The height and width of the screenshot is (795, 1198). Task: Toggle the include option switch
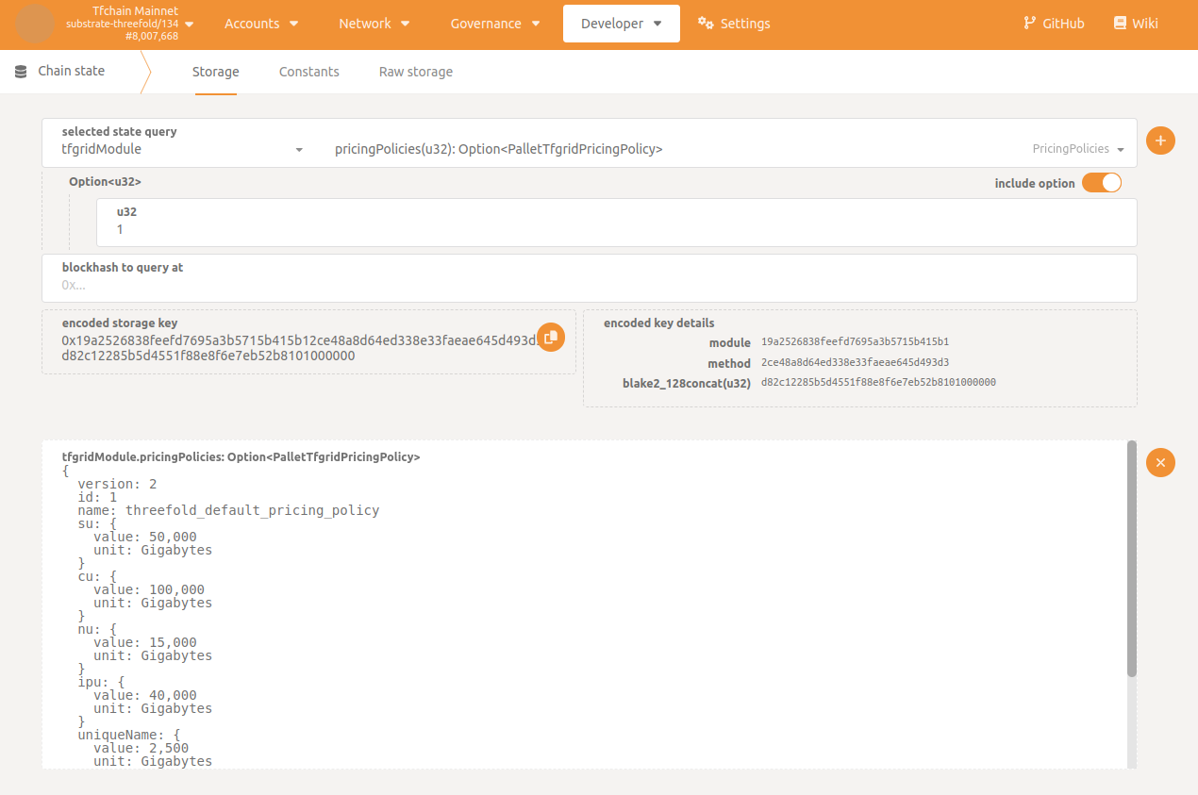coord(1101,183)
